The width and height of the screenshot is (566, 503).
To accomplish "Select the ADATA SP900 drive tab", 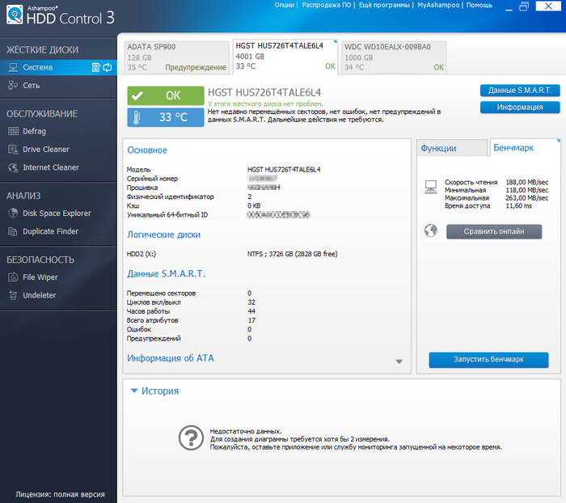I will click(x=177, y=57).
